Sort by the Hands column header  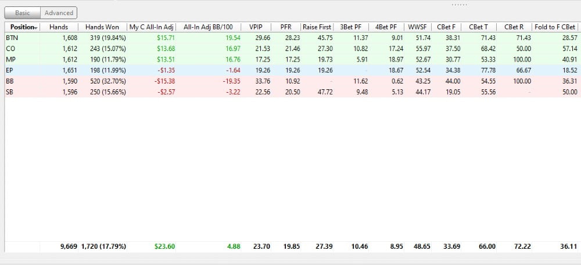59,27
